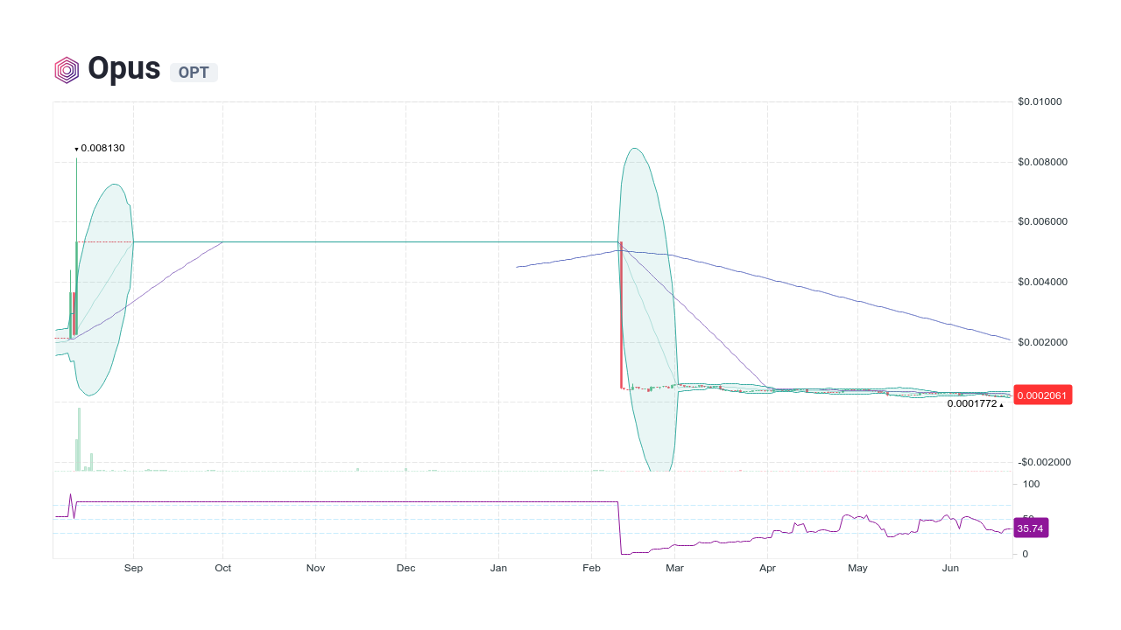1121x630 pixels.
Task: Select the $0.01000 price axis label
Action: 1040,101
